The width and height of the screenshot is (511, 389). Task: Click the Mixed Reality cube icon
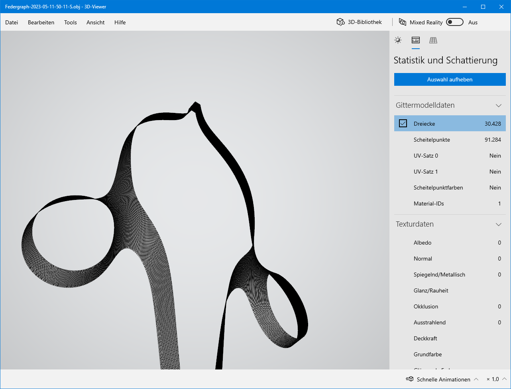[403, 22]
